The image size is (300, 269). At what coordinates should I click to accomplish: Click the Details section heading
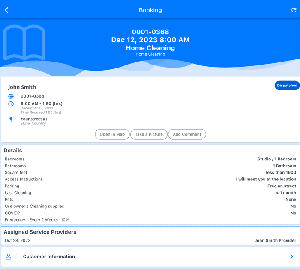pyautogui.click(x=13, y=151)
